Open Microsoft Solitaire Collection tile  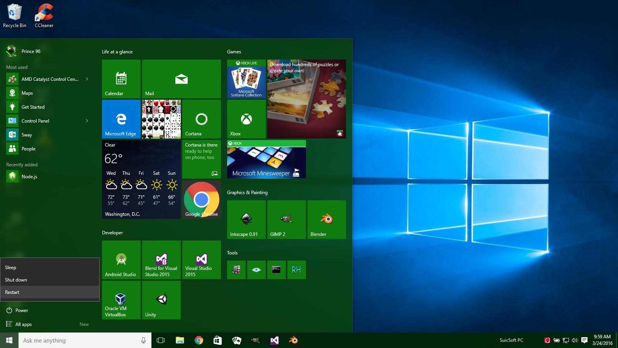246,79
